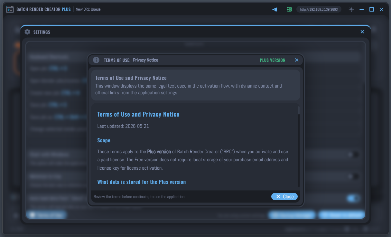The height and width of the screenshot is (237, 391).
Task: Click the 'Scope' section heading
Action: pos(104,140)
